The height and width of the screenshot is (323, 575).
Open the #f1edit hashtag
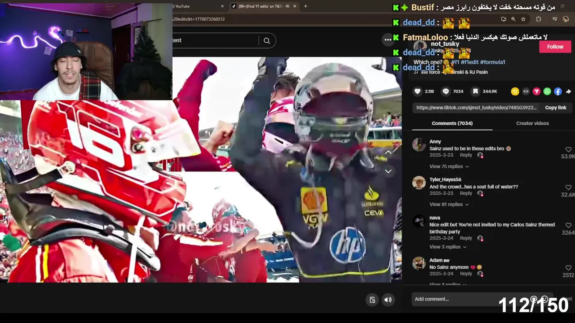(x=469, y=62)
